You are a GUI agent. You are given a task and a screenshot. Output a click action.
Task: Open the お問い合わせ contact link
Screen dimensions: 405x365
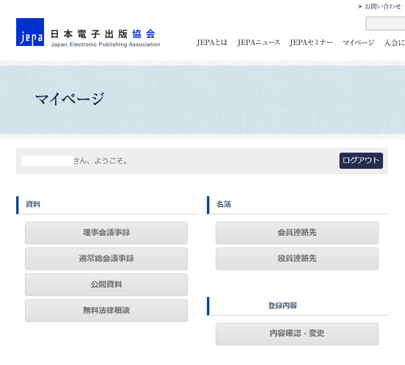tap(382, 6)
